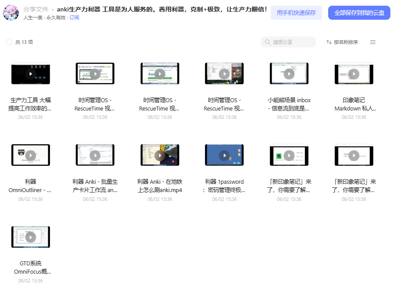Focus the 搜索分享 search field
Image resolution: width=393 pixels, height=289 pixels.
[288, 42]
